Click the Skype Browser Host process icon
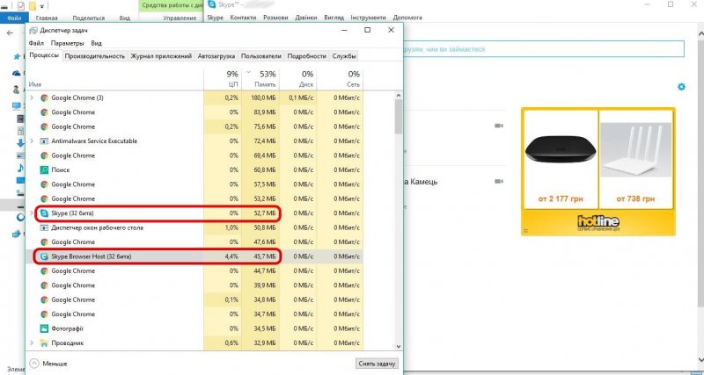This screenshot has height=375, width=704. click(x=44, y=256)
